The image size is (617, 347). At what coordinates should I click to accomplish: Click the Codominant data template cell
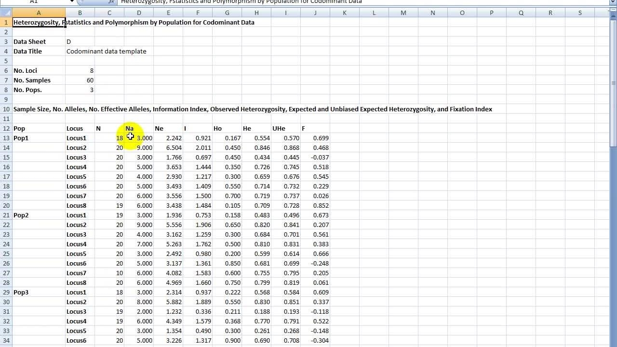[x=106, y=51]
